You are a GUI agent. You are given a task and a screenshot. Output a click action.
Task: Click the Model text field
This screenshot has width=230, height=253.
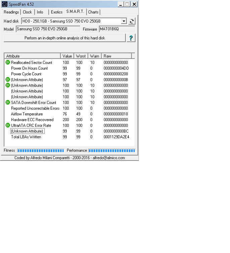coord(48,29)
